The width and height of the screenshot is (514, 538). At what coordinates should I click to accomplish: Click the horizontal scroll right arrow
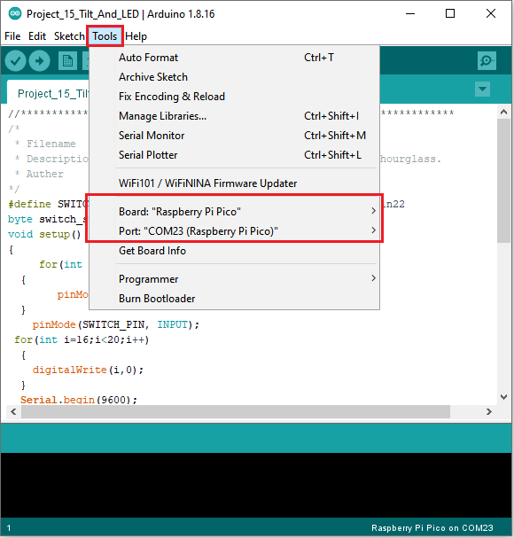pos(489,411)
